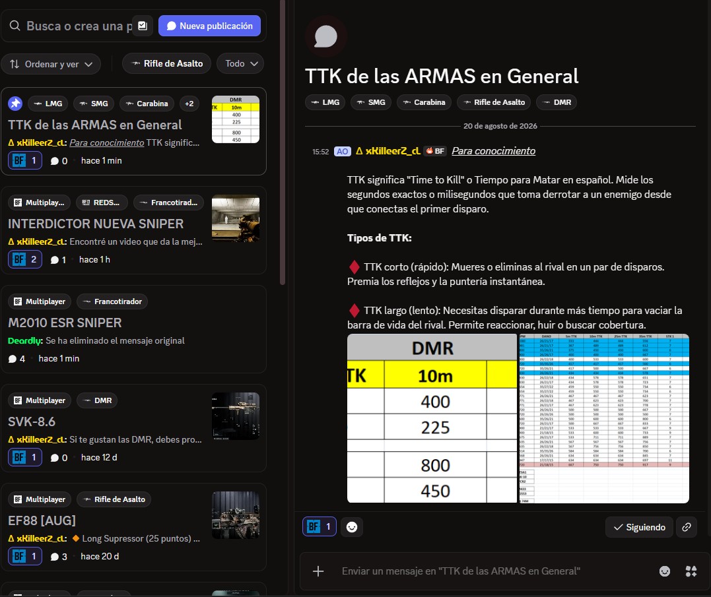Click Multiplayer tag on M2010 post
The image size is (711, 597).
point(40,301)
